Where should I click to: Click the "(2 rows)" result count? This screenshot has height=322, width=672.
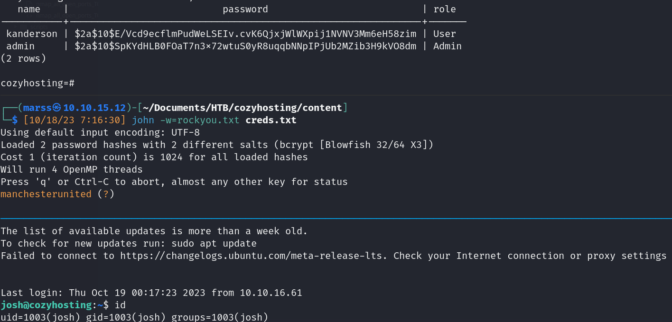coord(23,59)
